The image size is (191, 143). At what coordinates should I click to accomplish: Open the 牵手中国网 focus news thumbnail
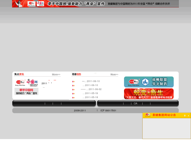coord(27,87)
